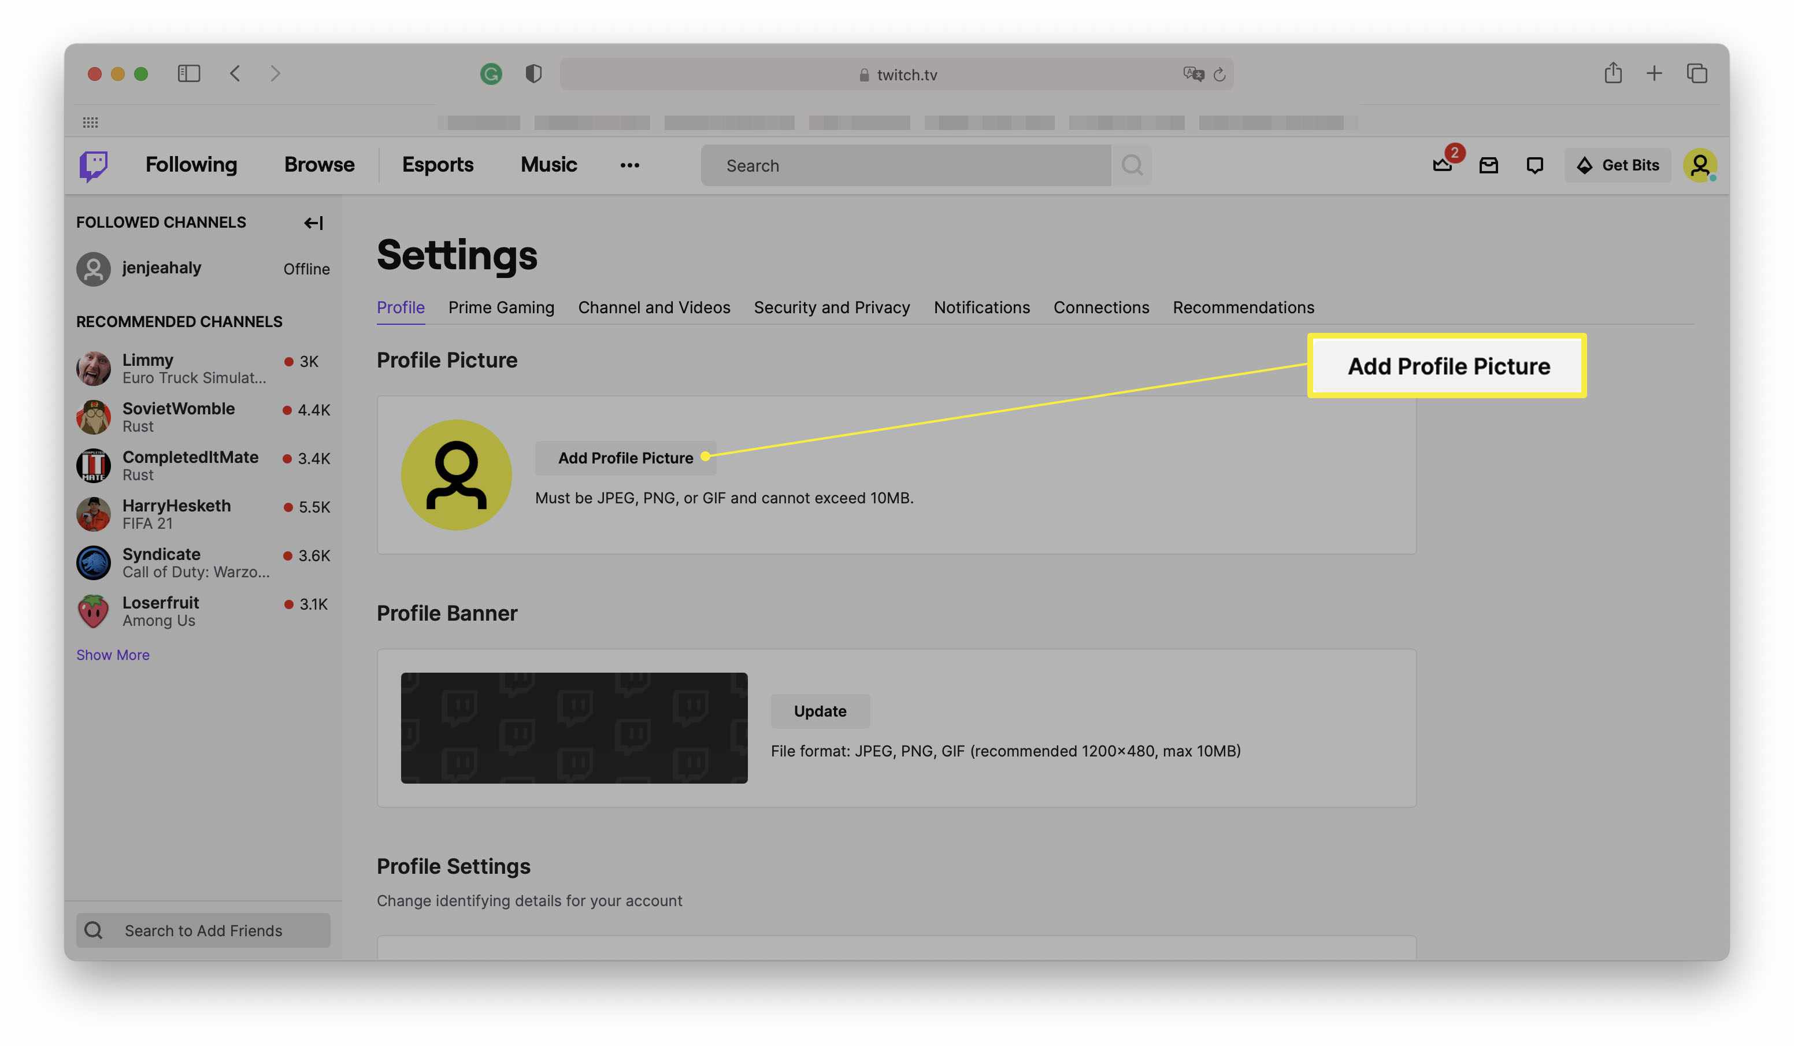Open the Browse nav item
Viewport: 1794px width, 1046px height.
pos(319,165)
